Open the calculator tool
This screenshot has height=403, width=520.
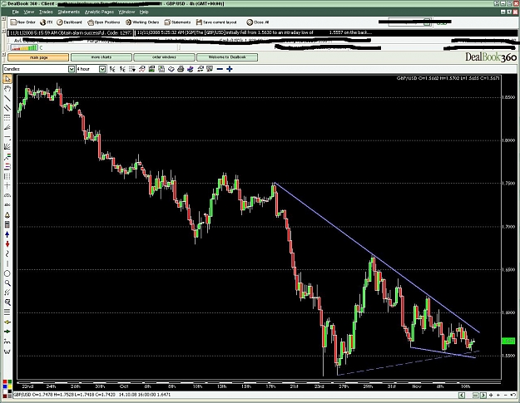[x=7, y=225]
